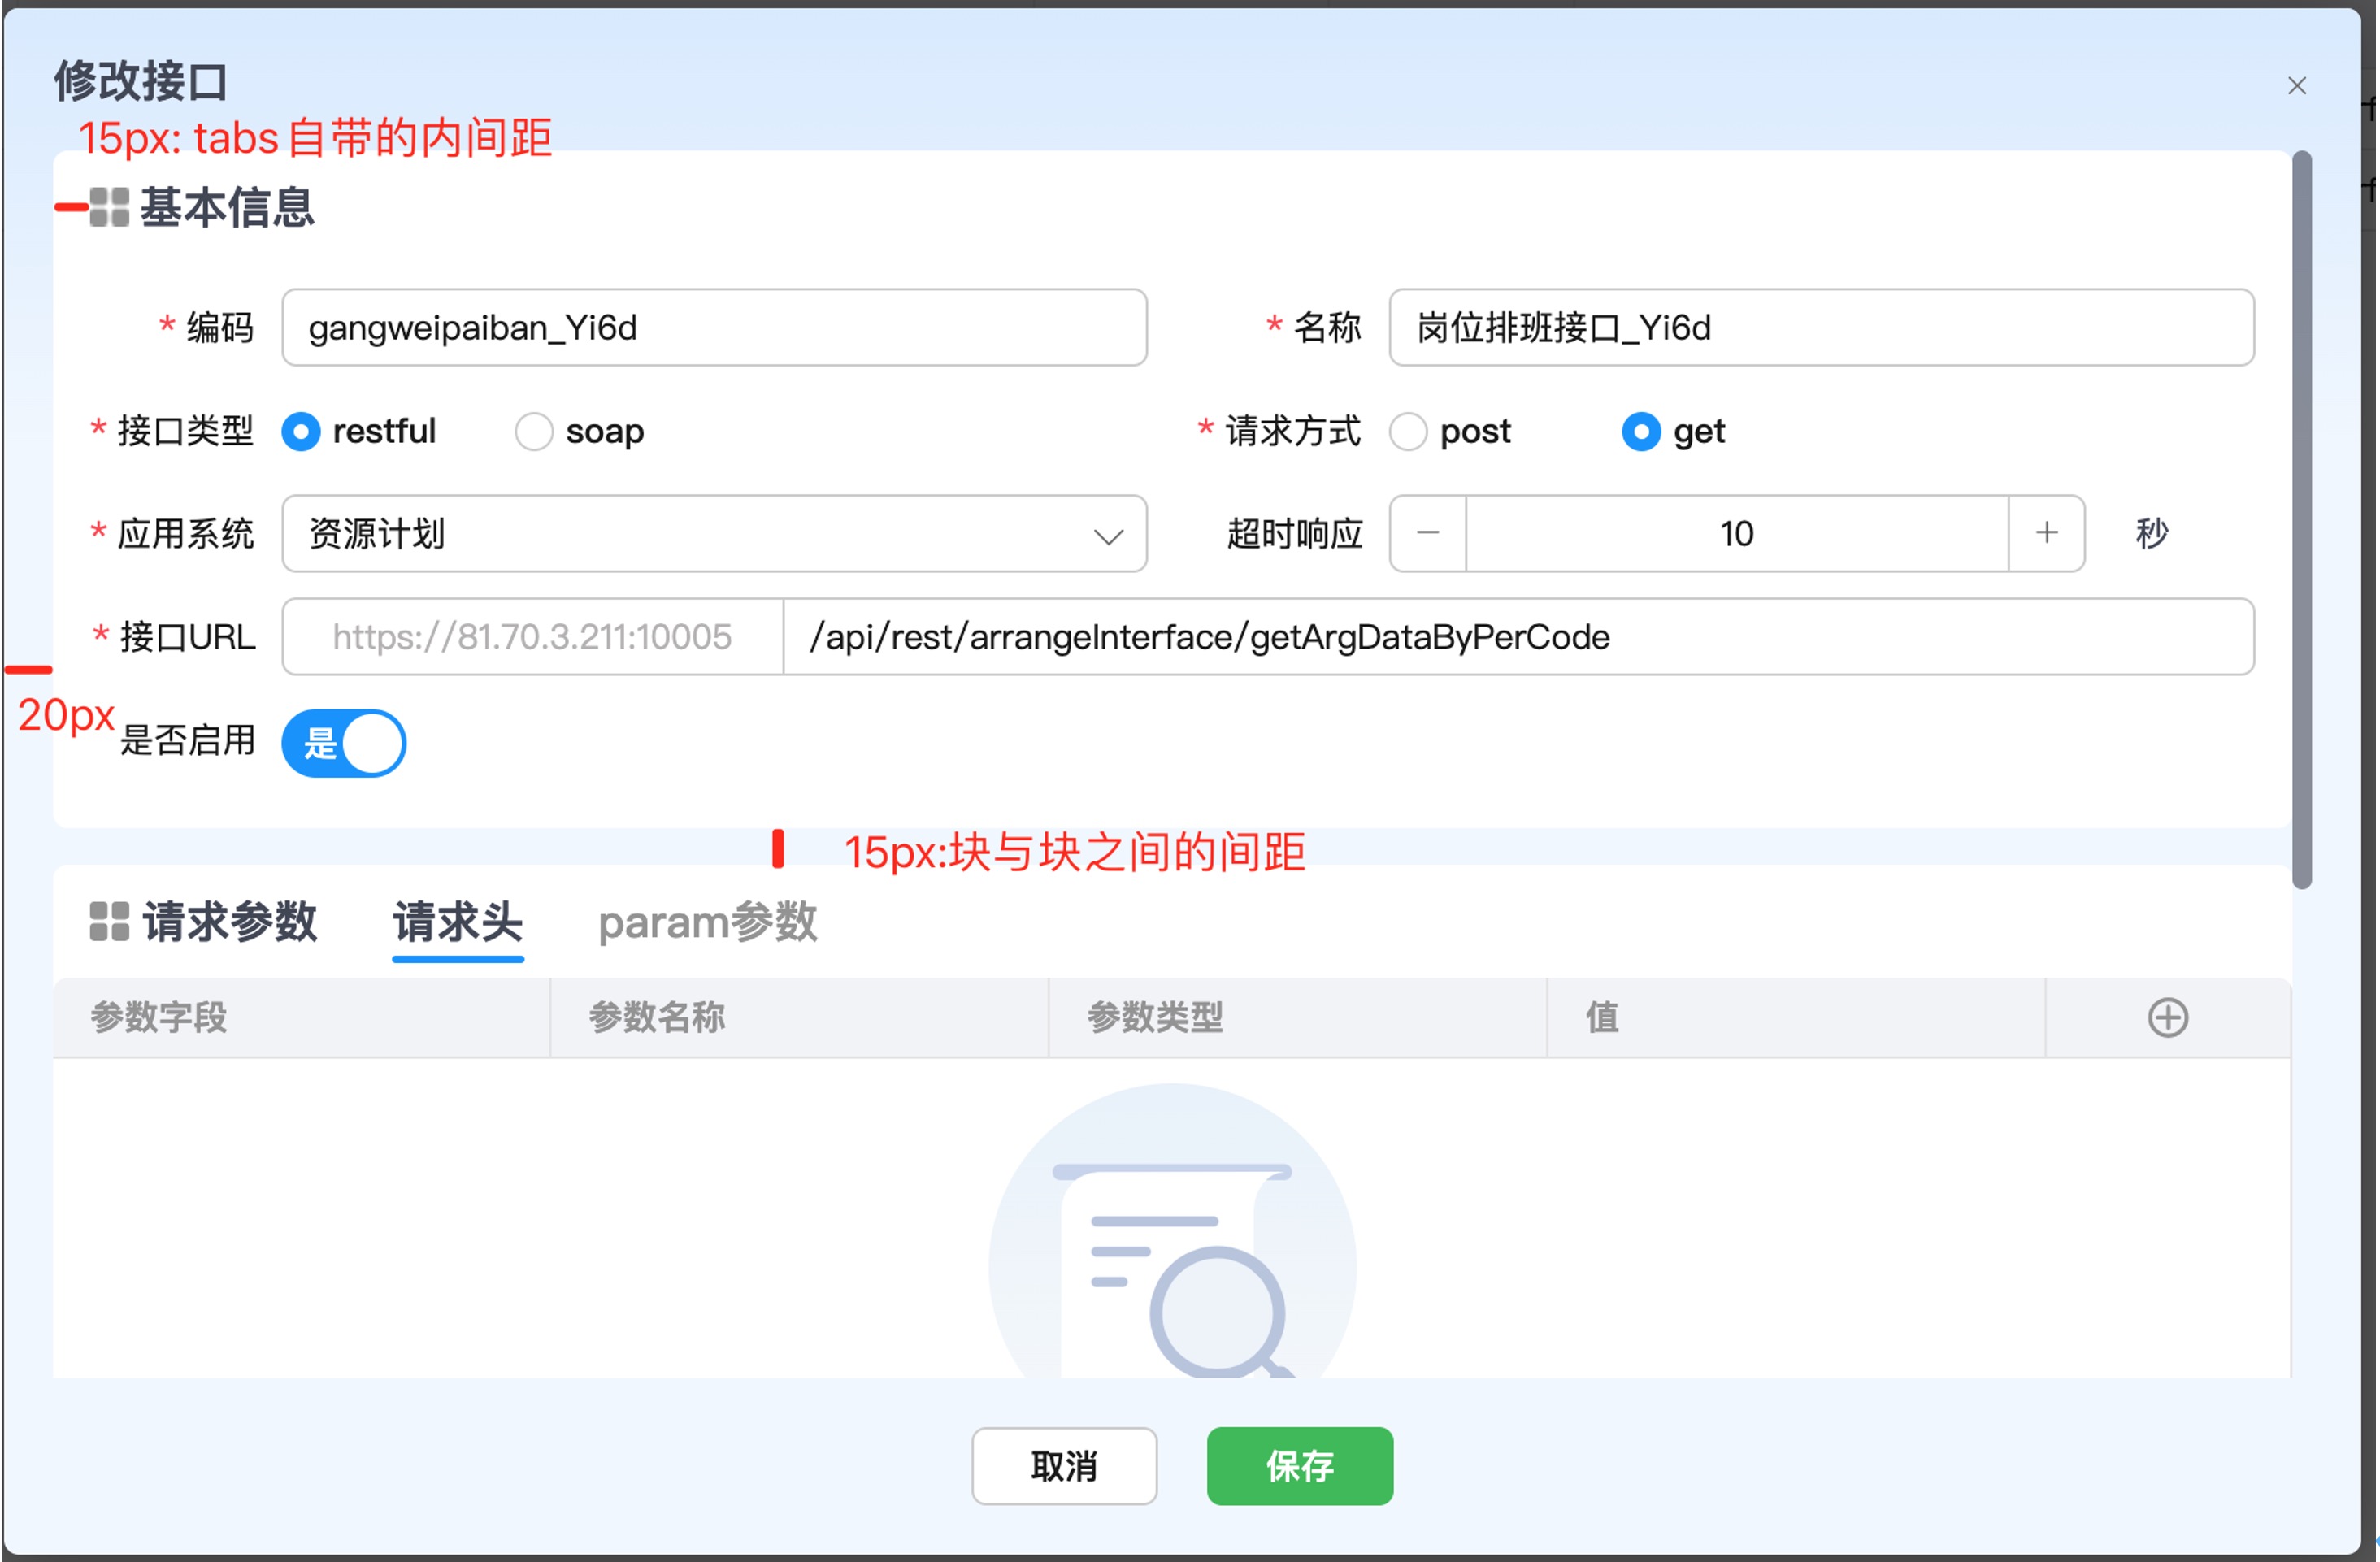Switch to the 请求头 tab
The height and width of the screenshot is (1562, 2380).
457,921
